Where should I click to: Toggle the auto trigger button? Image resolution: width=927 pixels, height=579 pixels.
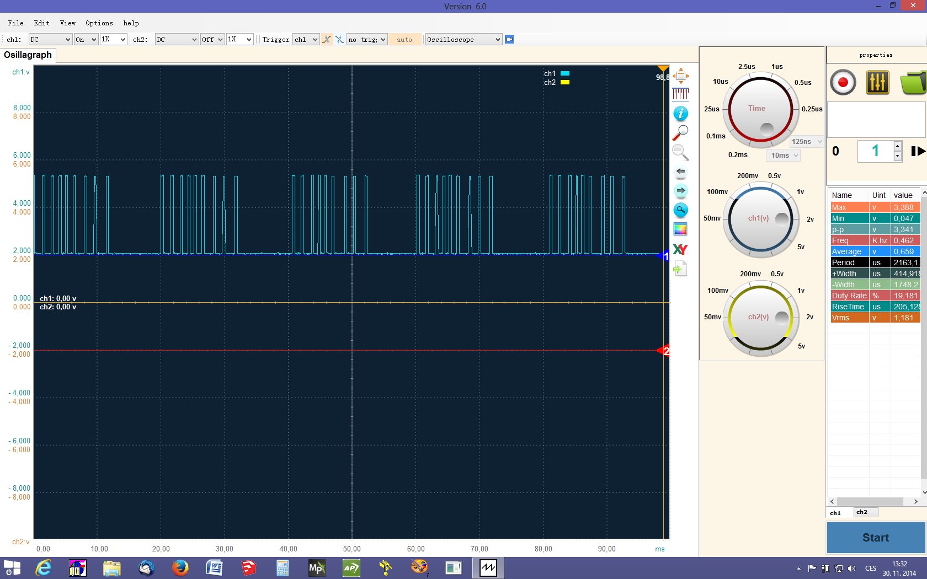click(x=404, y=40)
